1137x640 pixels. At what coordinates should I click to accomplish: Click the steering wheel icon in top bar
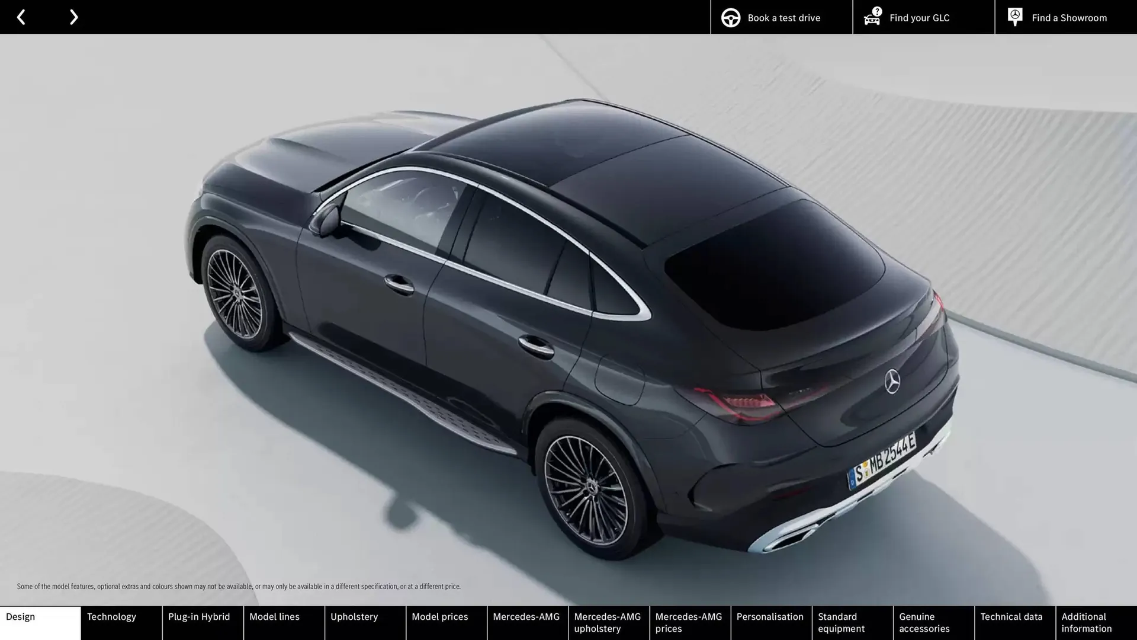point(731,17)
